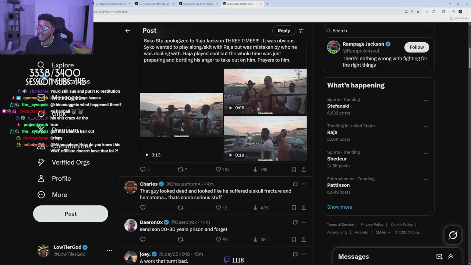Open more options for Raja trend
This screenshot has width=471, height=265.
426,127
